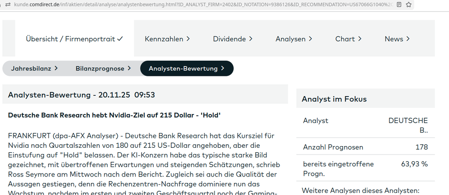
Task: Click the site info icon in address bar
Action: 8,4
